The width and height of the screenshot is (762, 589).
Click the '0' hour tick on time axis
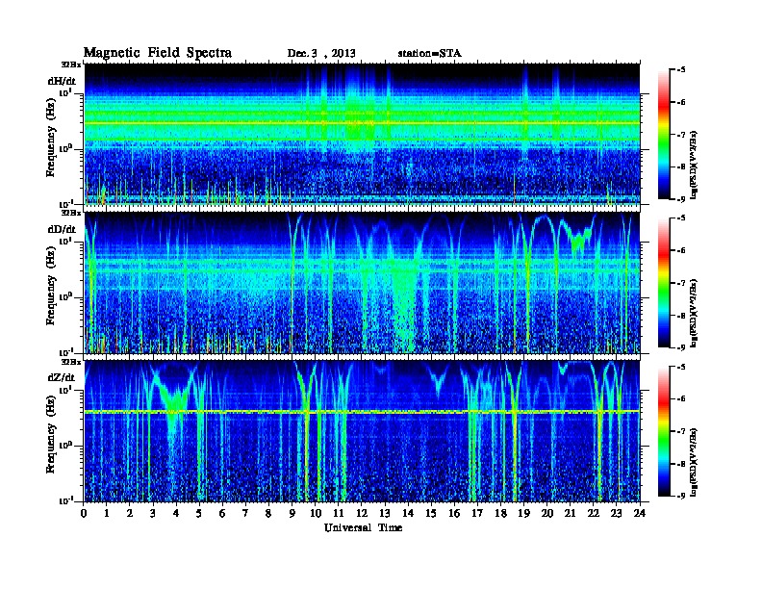click(84, 514)
